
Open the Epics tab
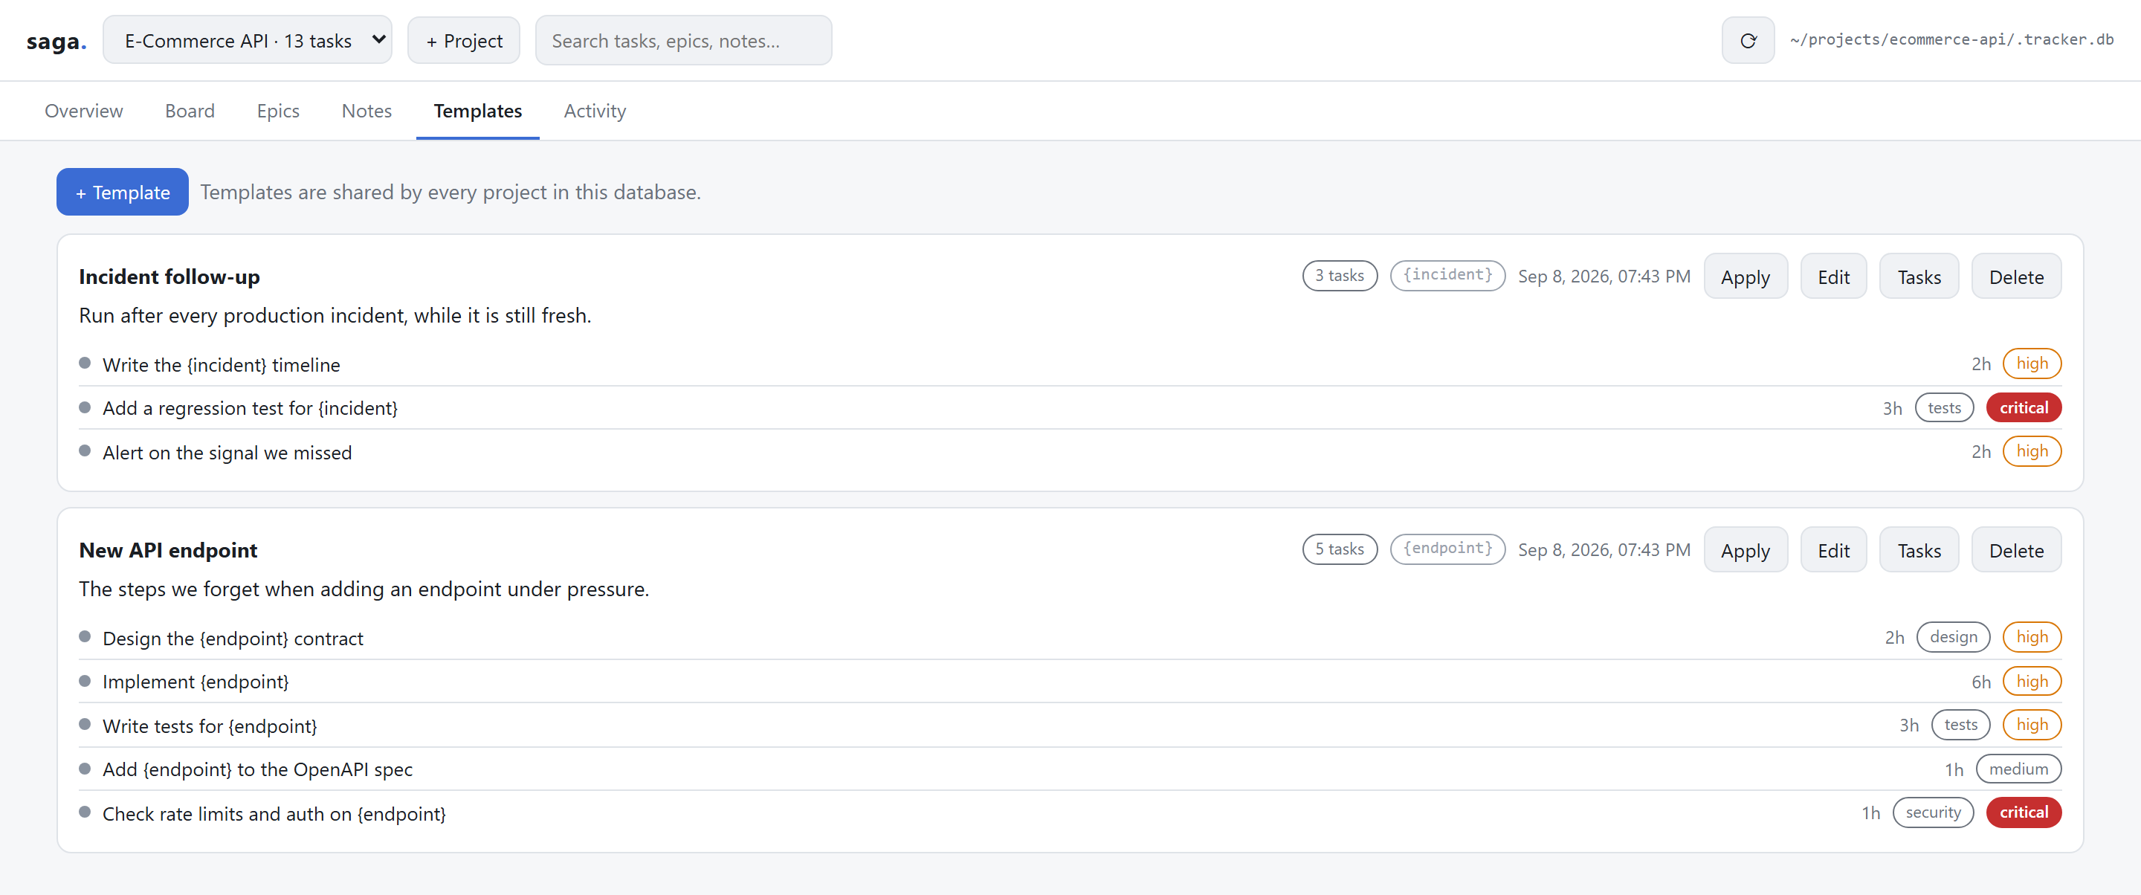(x=277, y=111)
